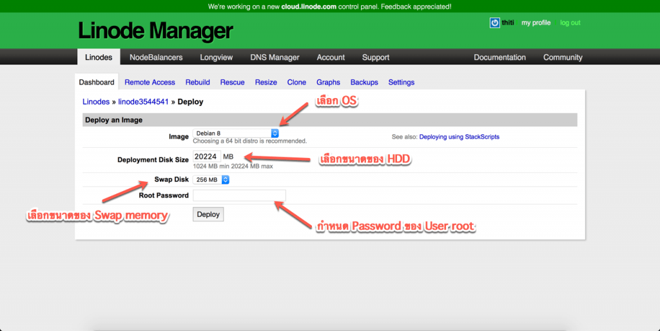
Task: Open the linode3544541 breadcrumb link
Action: tap(143, 102)
